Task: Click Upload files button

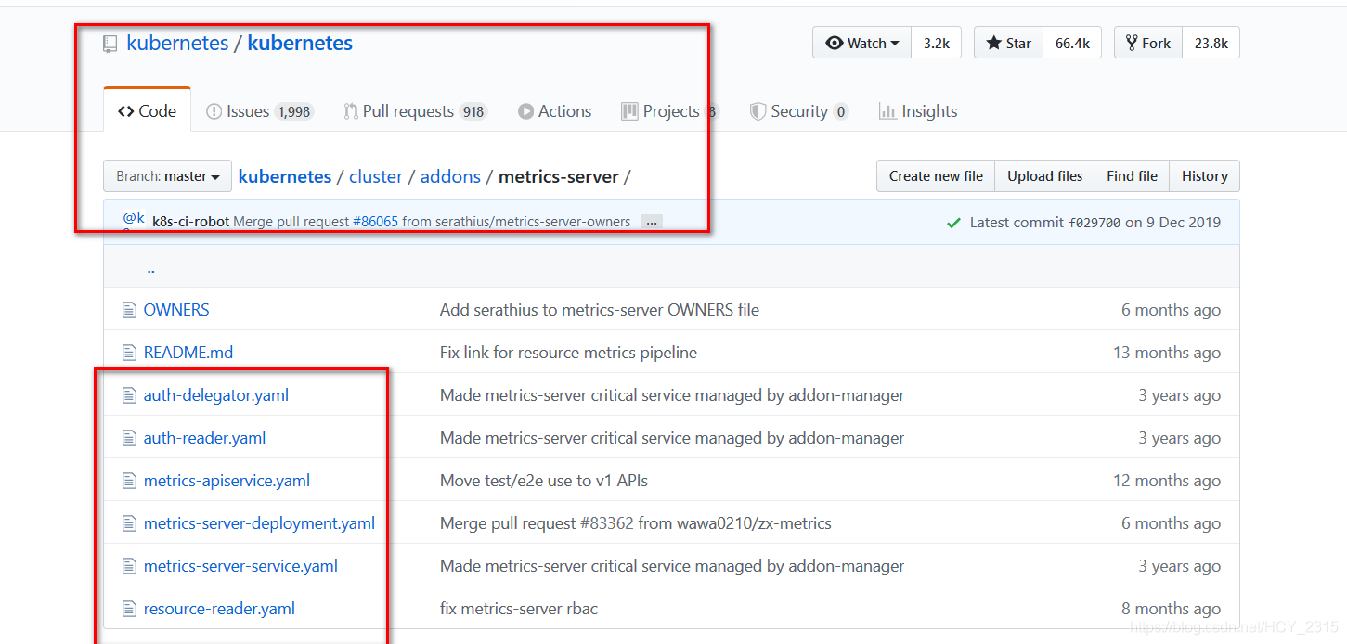Action: pos(1045,176)
